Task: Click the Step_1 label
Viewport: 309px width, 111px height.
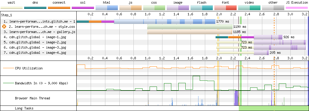Action: [x=6, y=15]
